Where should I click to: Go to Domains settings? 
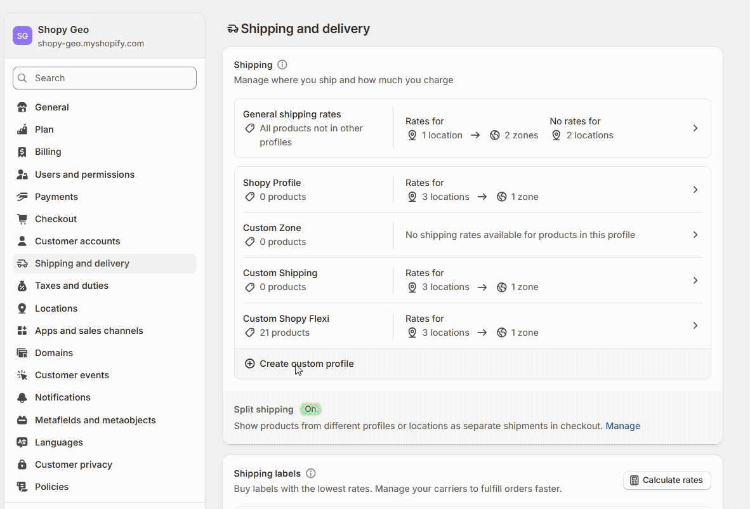[105, 353]
